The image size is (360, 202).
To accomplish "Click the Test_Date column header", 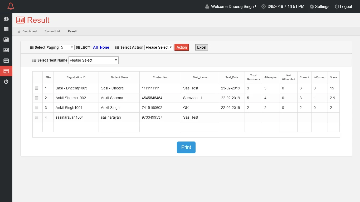I will [x=232, y=77].
